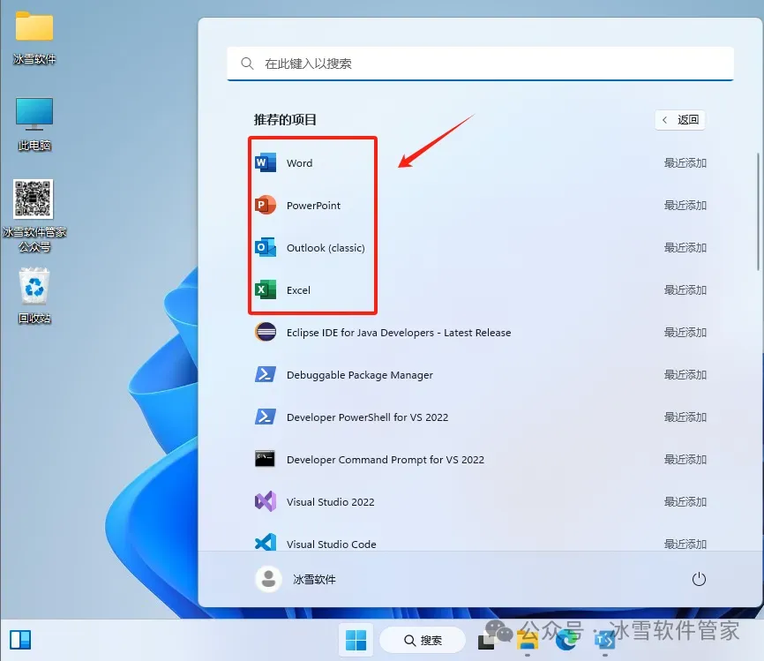Focus the 在此键入以搜索 search field
The image size is (764, 661).
tap(481, 64)
